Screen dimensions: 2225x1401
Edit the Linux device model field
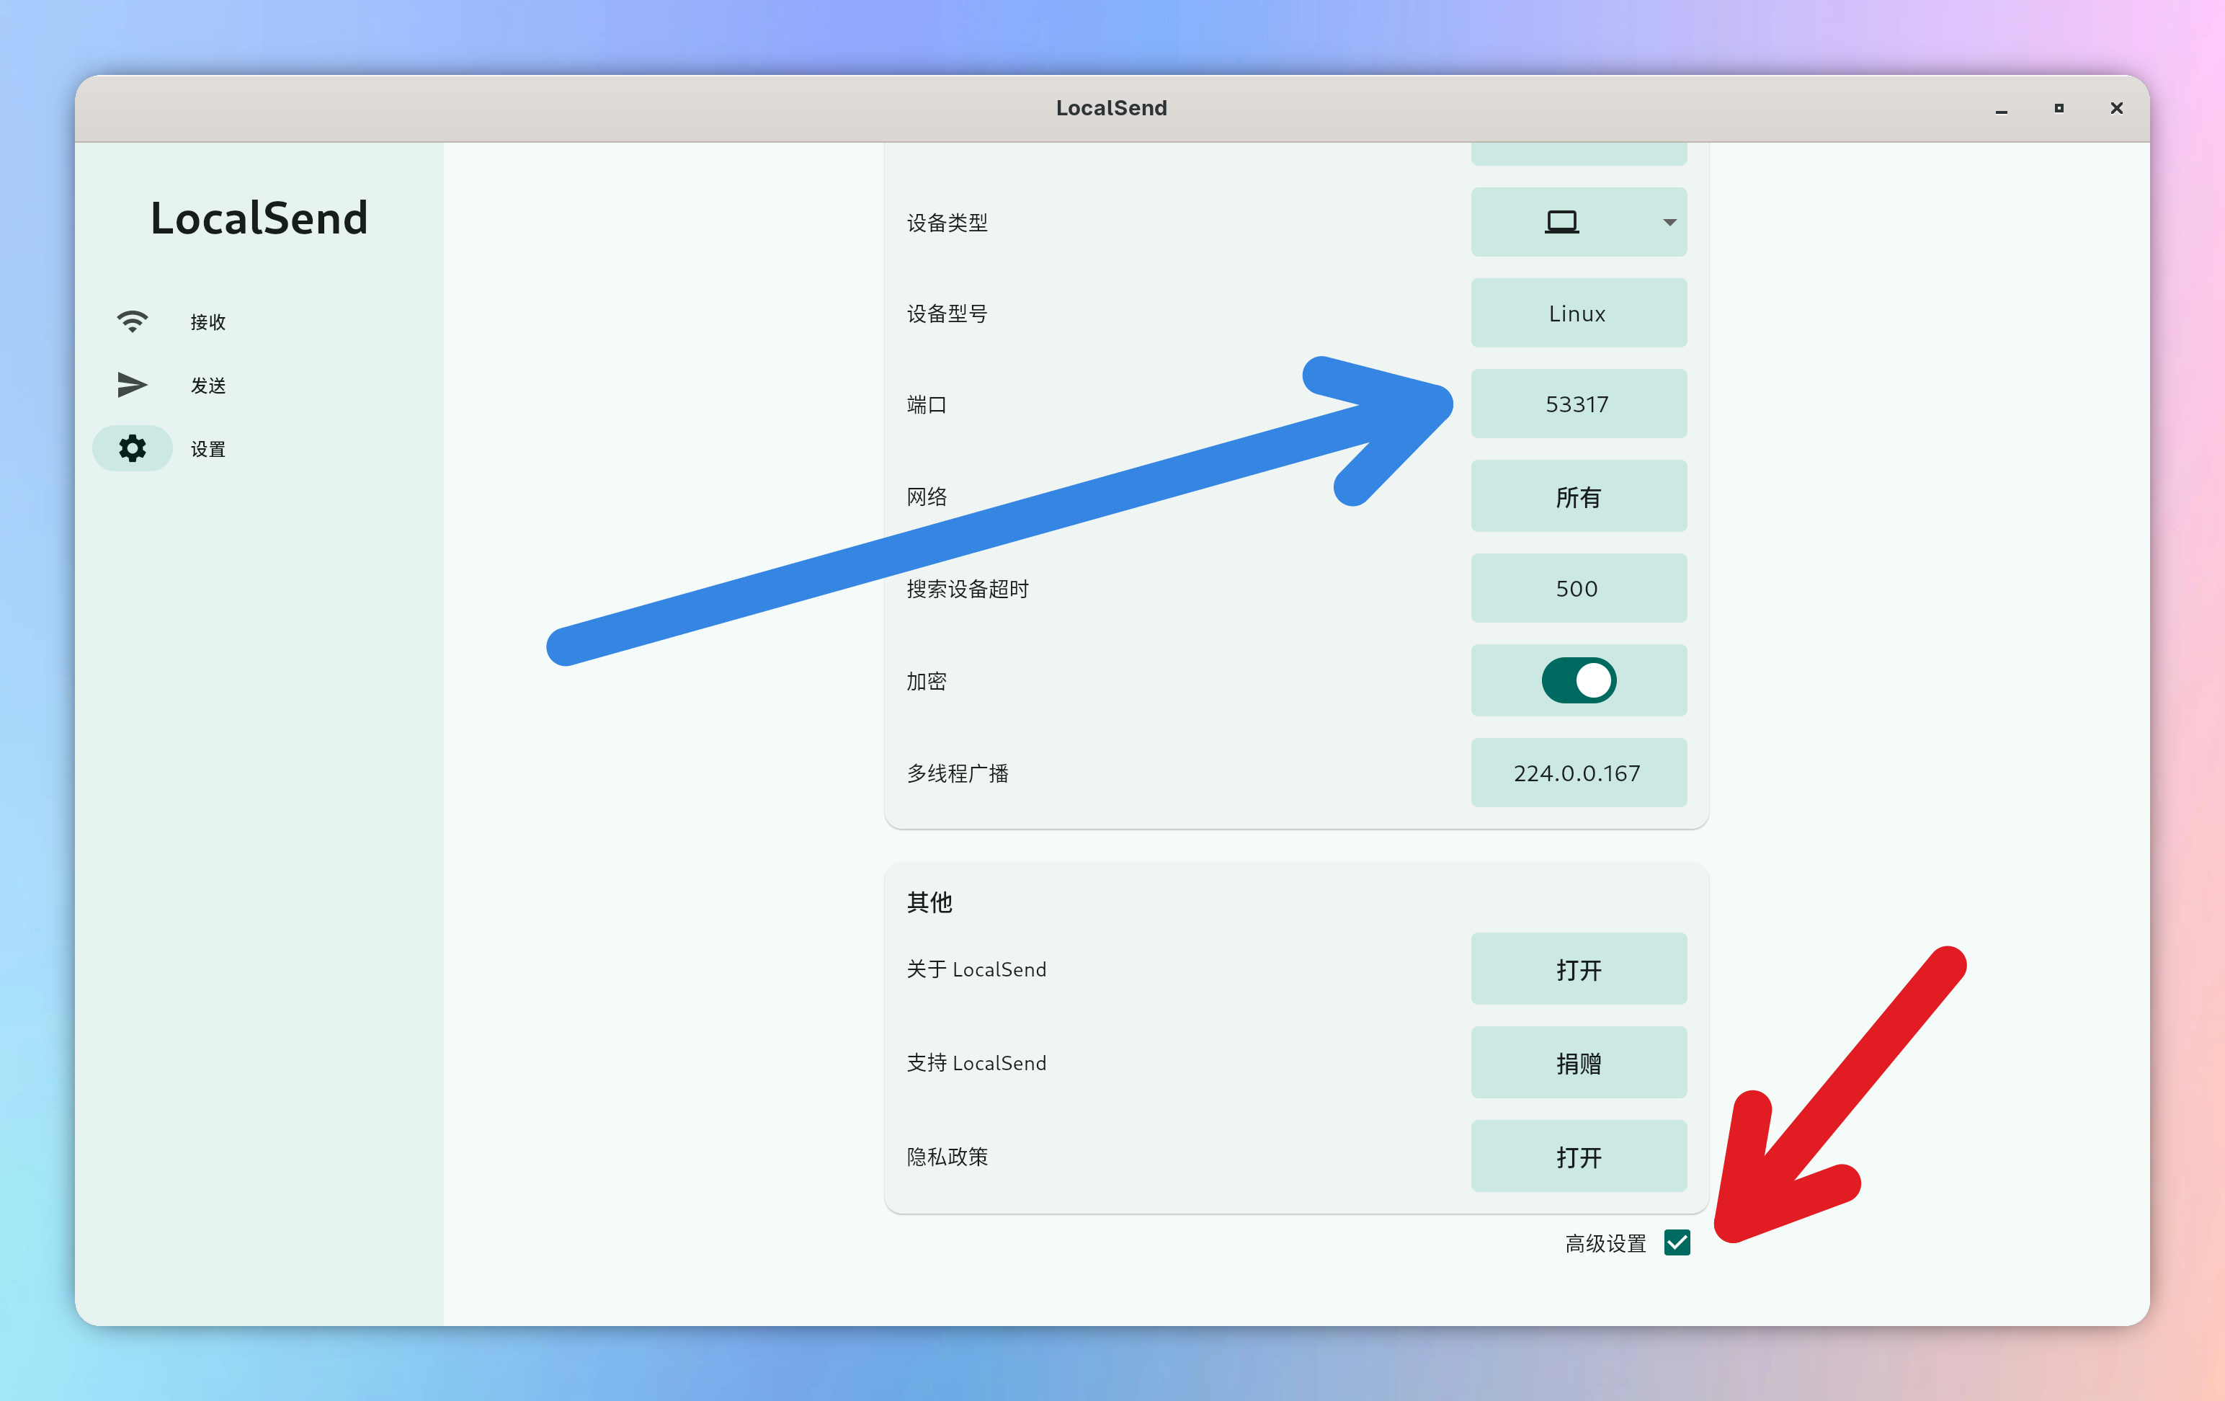click(x=1578, y=313)
